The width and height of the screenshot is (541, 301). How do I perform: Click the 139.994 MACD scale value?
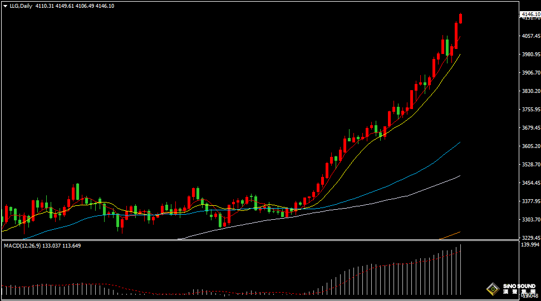point(530,245)
